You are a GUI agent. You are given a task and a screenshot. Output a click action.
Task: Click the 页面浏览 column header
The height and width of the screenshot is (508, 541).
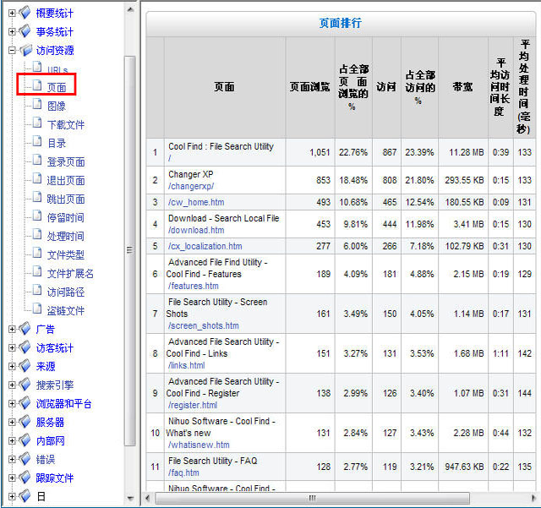[x=310, y=87]
